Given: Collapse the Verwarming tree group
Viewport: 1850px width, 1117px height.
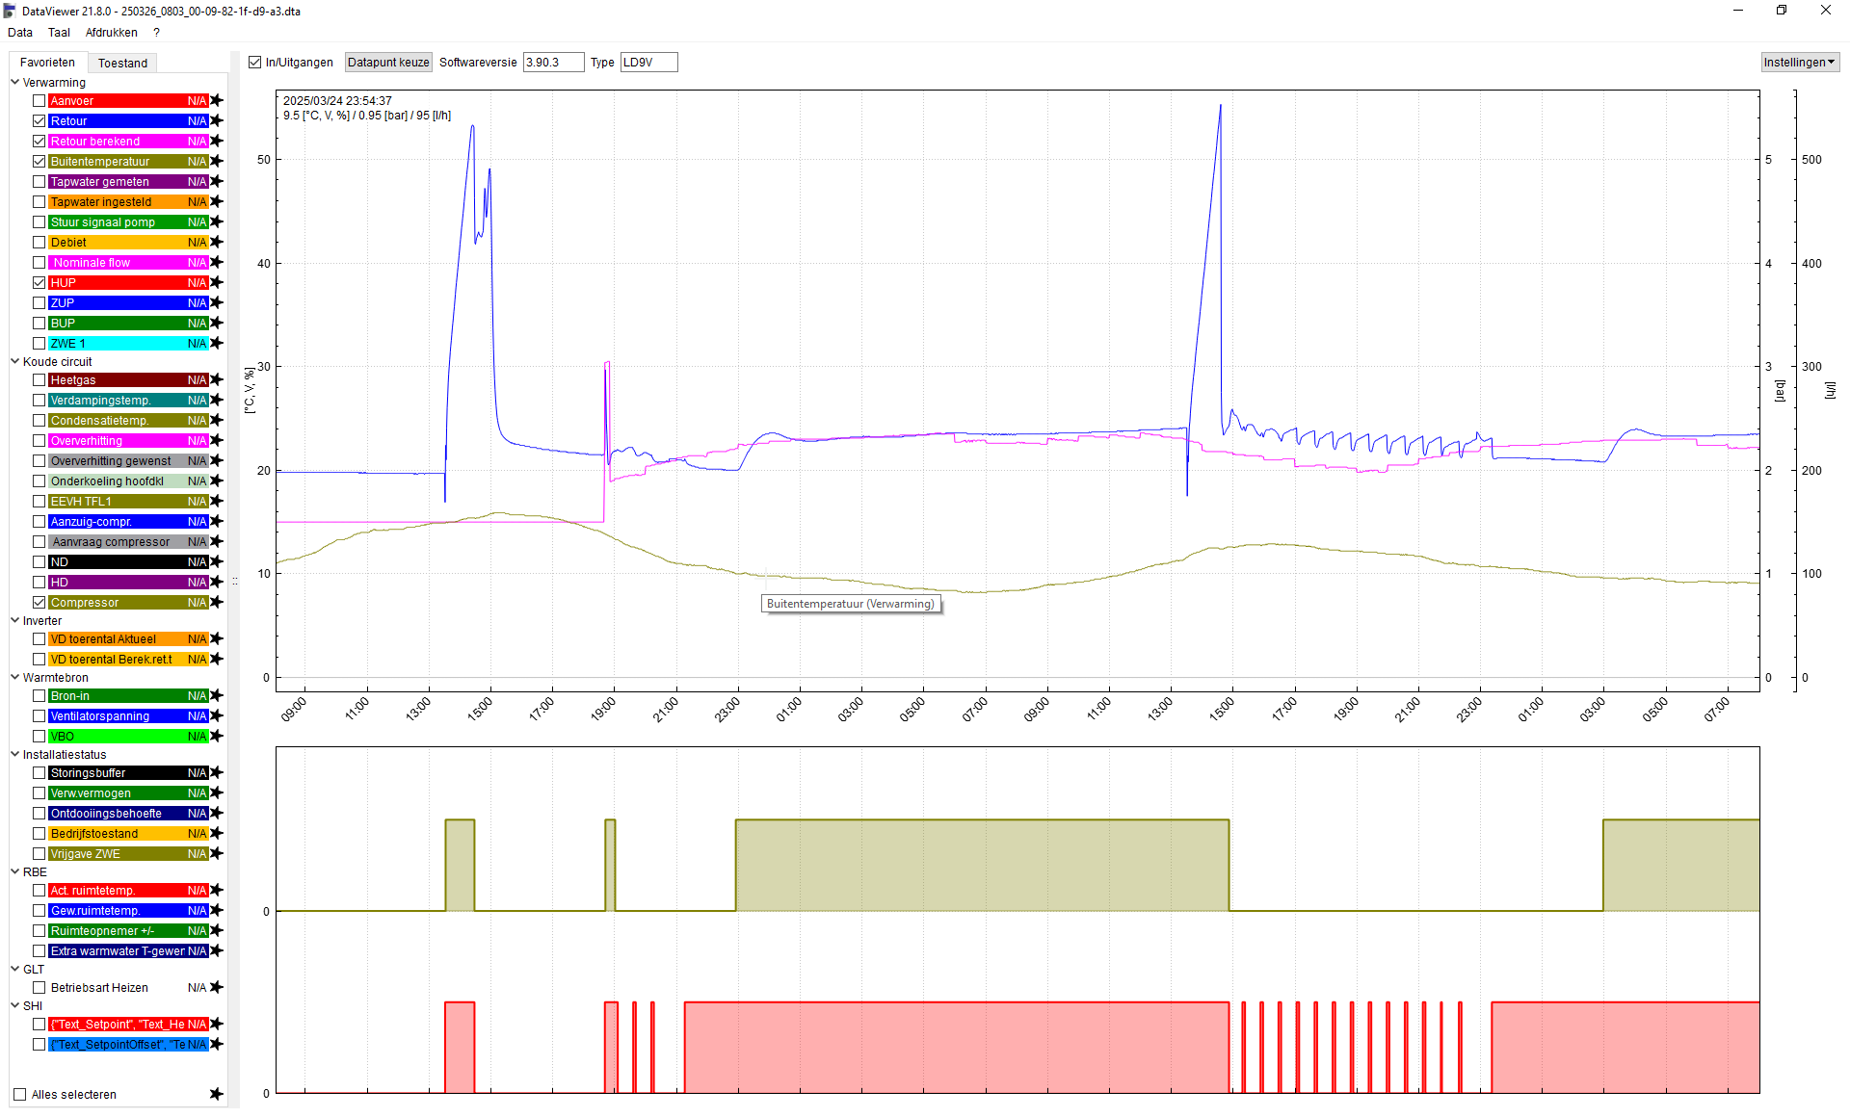Looking at the screenshot, I should pos(15,82).
